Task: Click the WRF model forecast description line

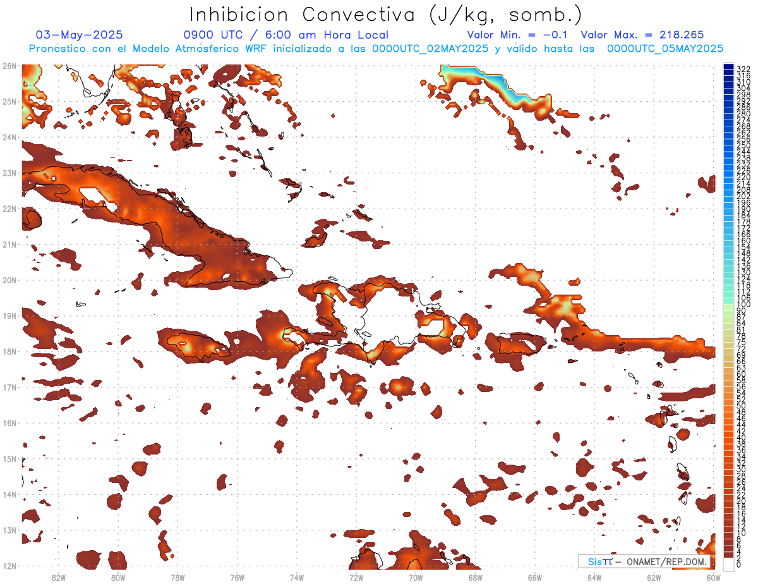Action: point(376,49)
